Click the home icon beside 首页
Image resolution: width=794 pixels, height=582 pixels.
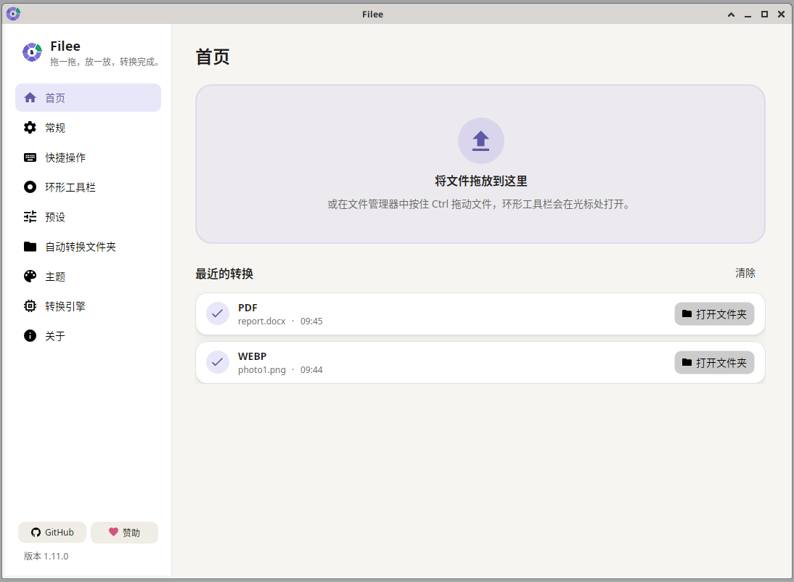pyautogui.click(x=30, y=98)
